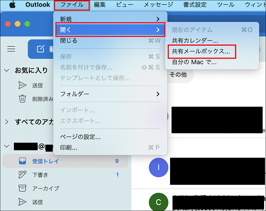The width and height of the screenshot is (266, 211).
Task: Open 送信 folder under the account
Action: click(38, 202)
